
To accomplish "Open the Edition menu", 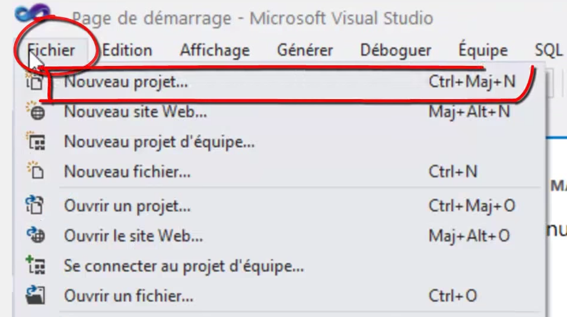I will coord(127,50).
